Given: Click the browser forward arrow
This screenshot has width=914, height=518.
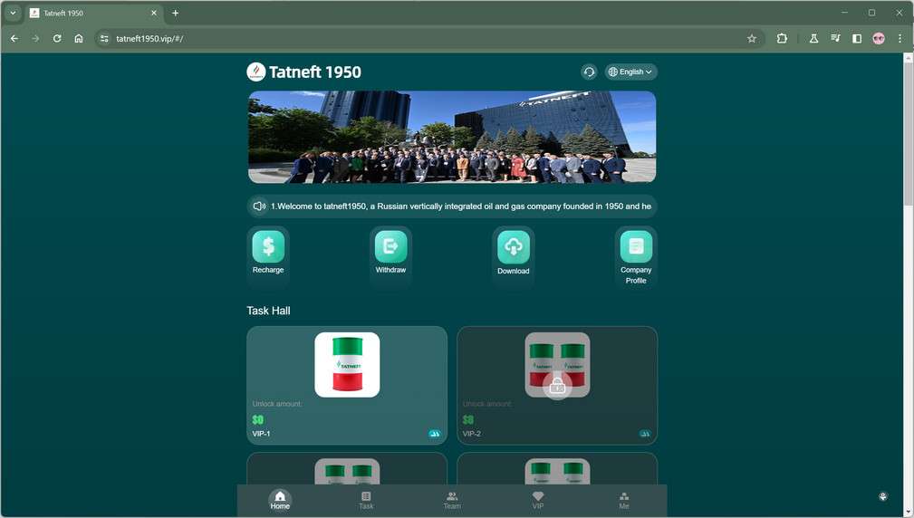Looking at the screenshot, I should [x=35, y=38].
